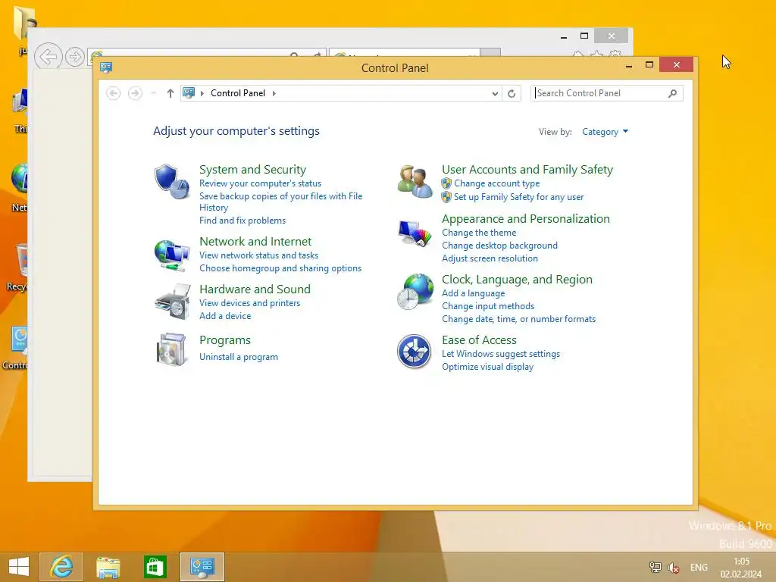
Task: Open the recent locations dropdown arrow
Action: [x=154, y=93]
